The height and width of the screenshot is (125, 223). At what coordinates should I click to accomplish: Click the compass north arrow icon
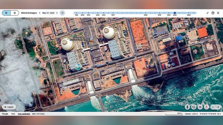[x=206, y=107]
